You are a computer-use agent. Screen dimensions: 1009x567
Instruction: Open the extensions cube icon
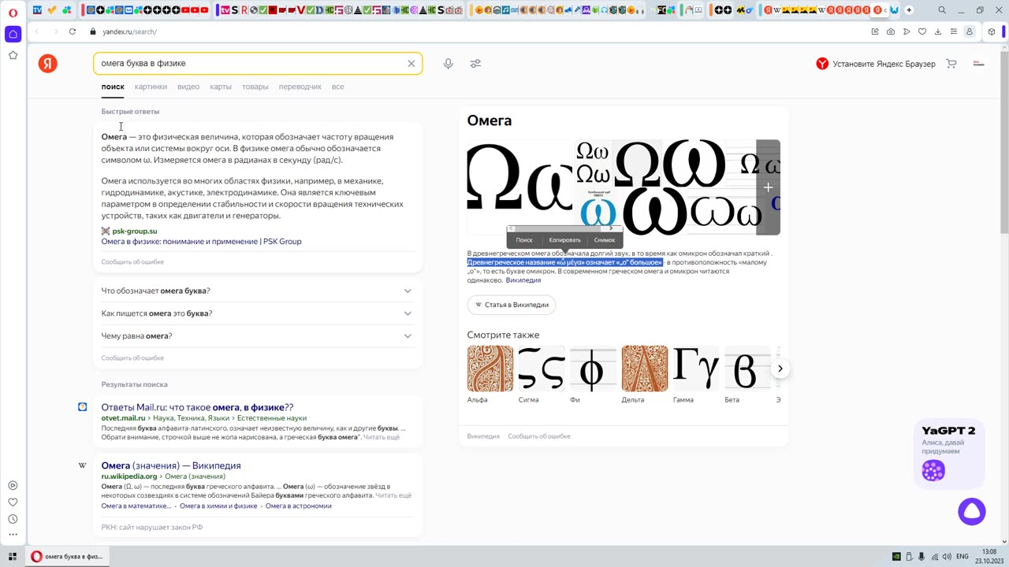[x=992, y=31]
